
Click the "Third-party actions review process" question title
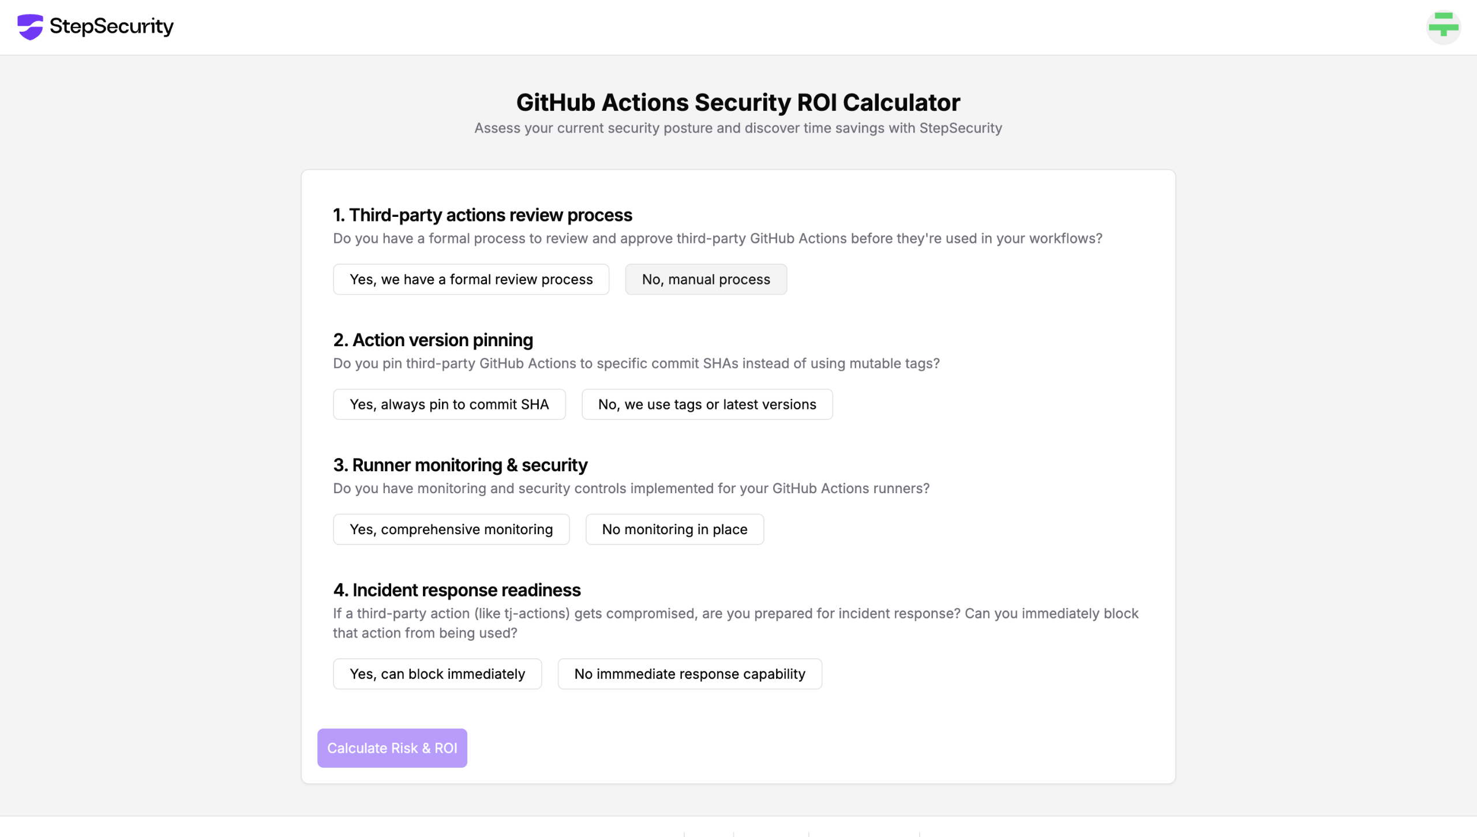coord(482,215)
